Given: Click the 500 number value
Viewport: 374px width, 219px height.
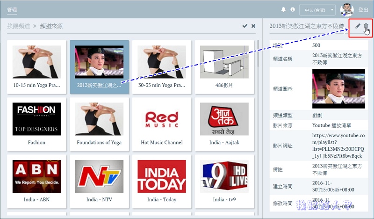Looking at the screenshot, I should click(x=316, y=45).
